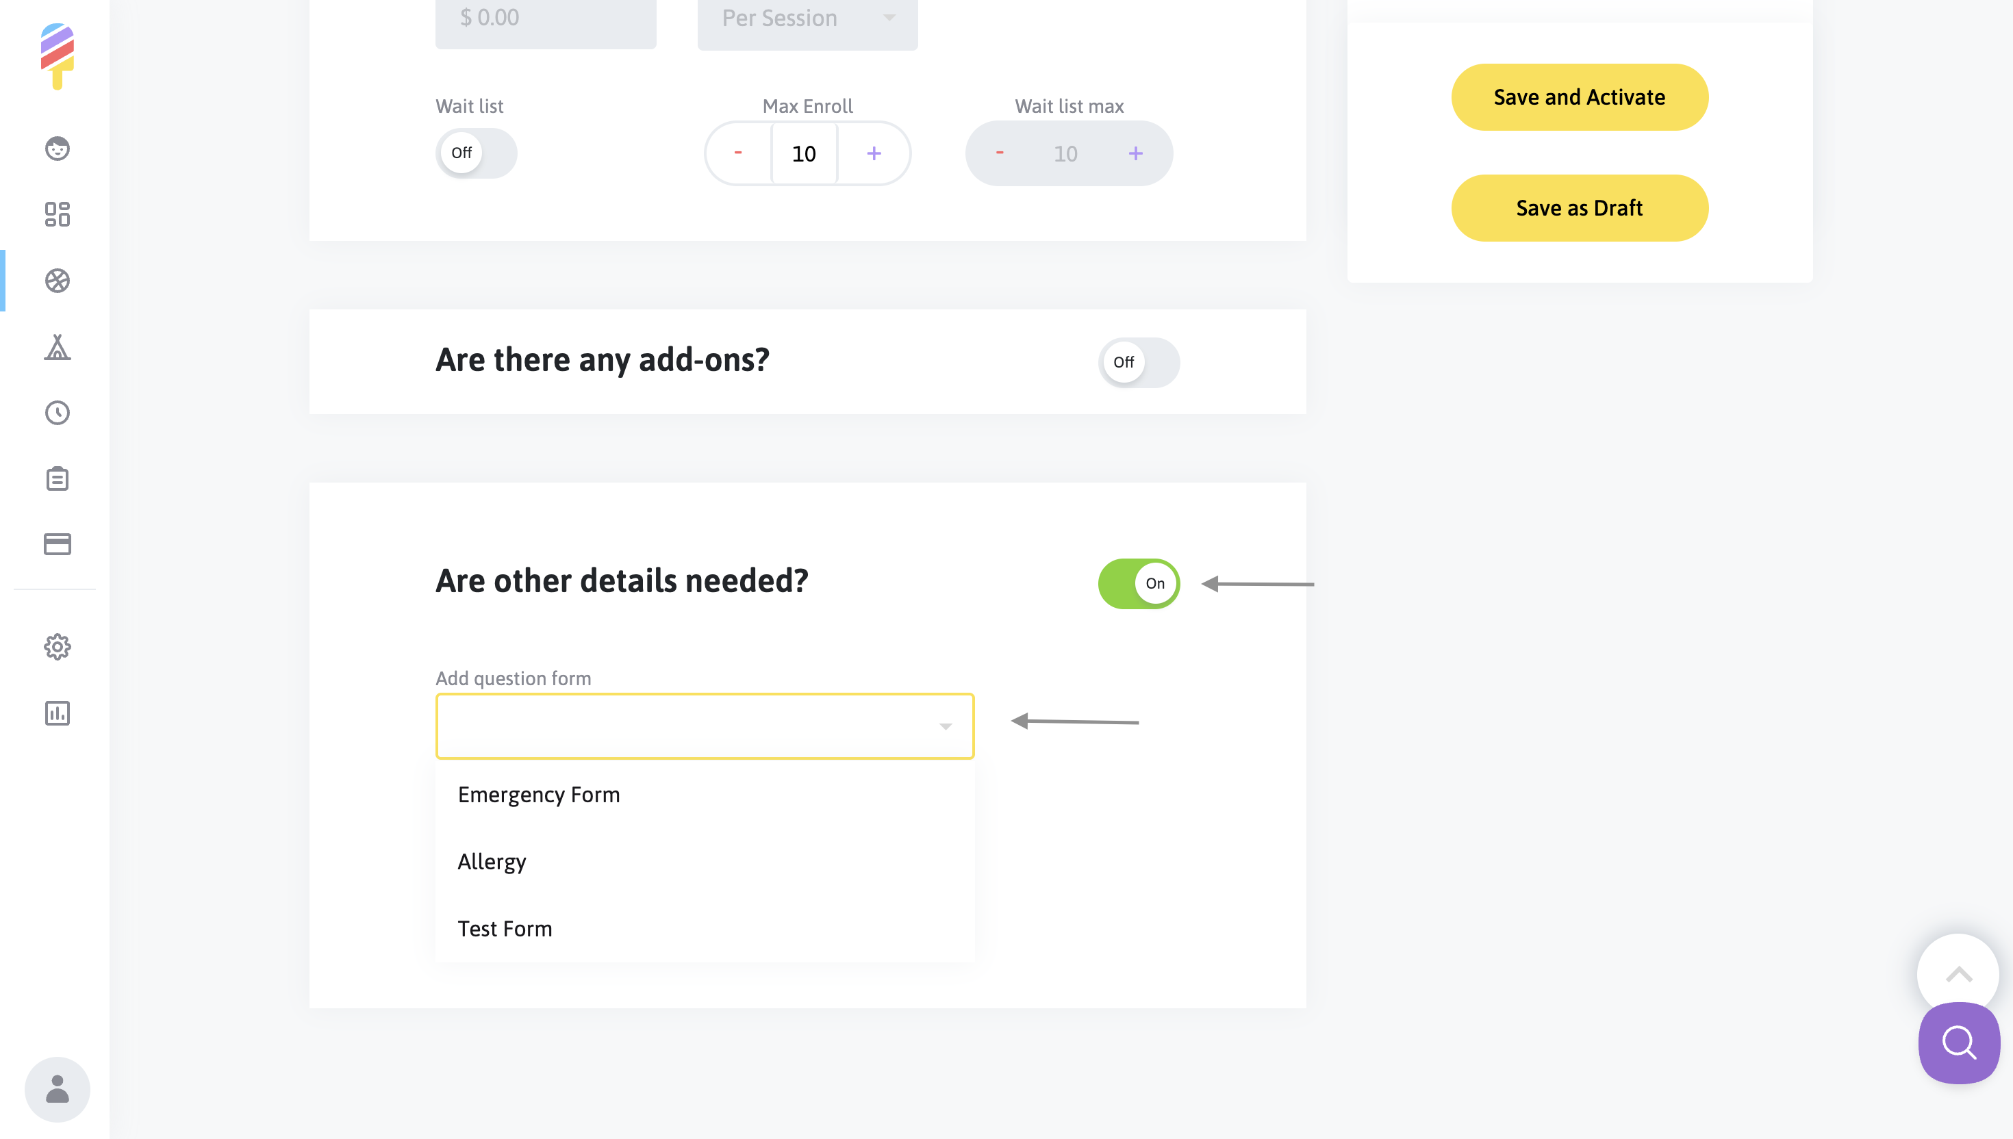Open the settings gear icon
Image resolution: width=2013 pixels, height=1139 pixels.
[x=57, y=647]
